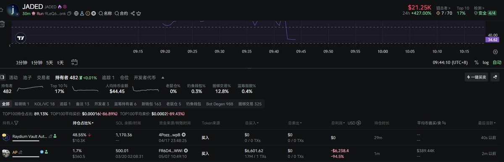This screenshot has width=504, height=162.
Task: Filter holders by 捆绑交易 325
Action: click(x=249, y=103)
